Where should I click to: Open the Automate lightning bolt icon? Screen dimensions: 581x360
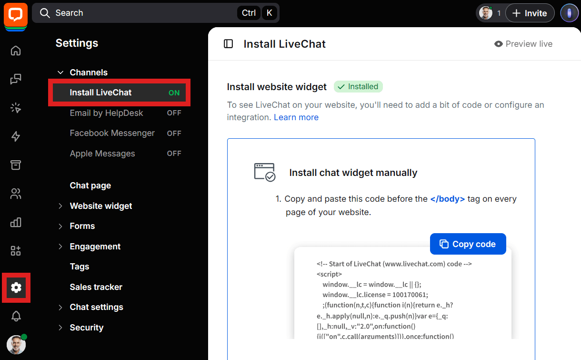coord(16,136)
